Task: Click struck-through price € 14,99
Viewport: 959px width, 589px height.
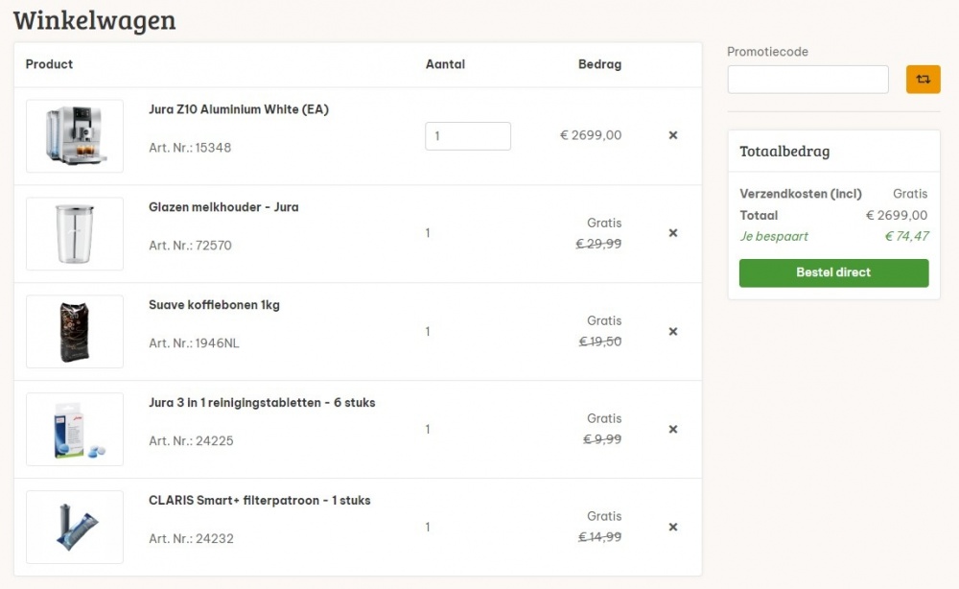Action: click(600, 537)
